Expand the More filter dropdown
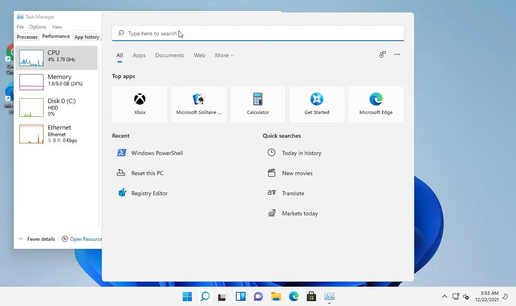516x306 pixels. 224,55
